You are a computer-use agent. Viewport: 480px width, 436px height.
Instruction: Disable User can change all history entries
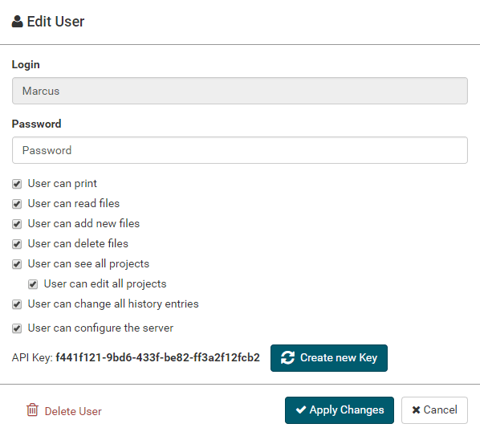click(x=17, y=304)
